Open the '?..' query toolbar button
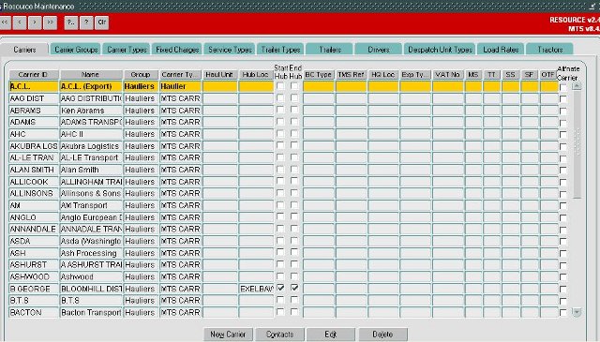 71,22
